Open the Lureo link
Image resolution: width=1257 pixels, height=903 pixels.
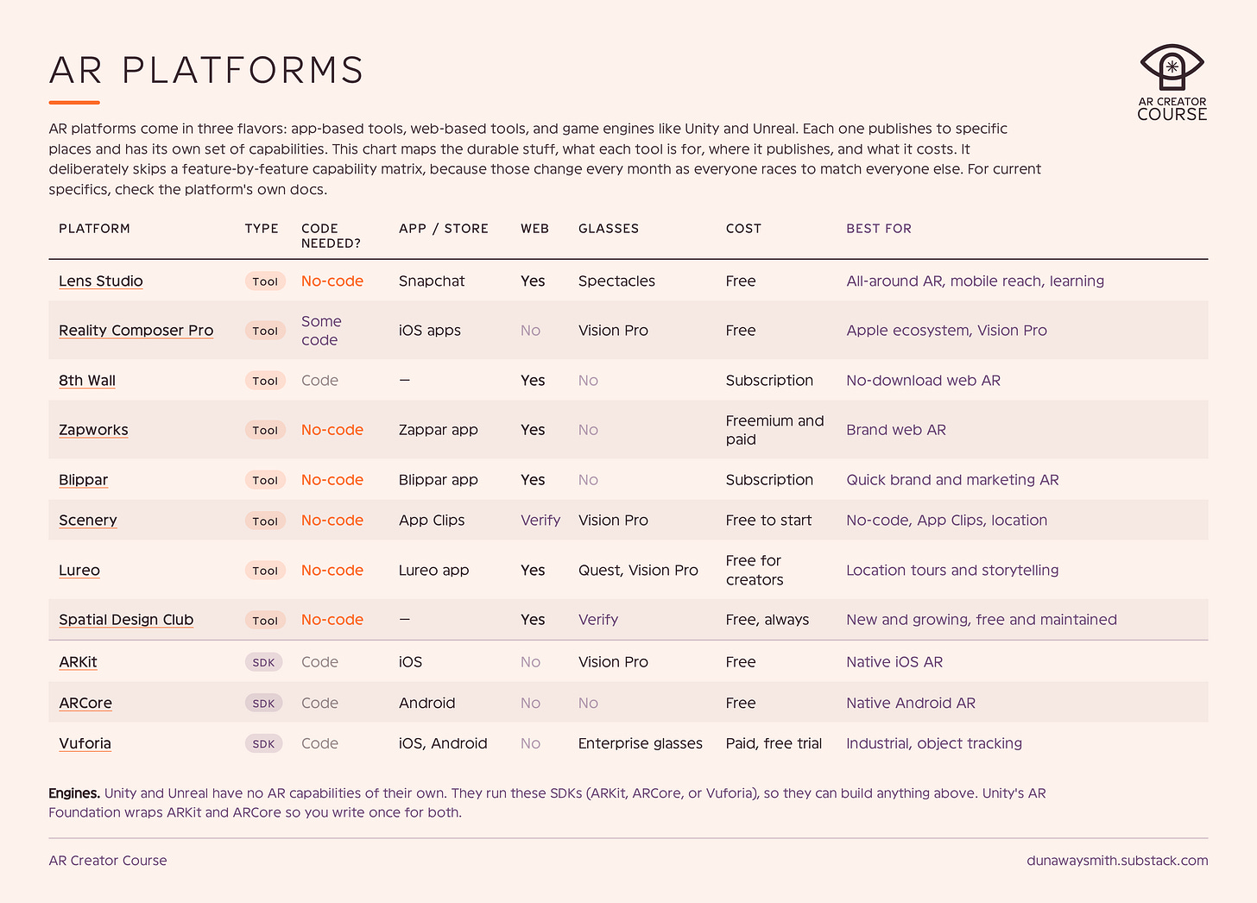79,571
